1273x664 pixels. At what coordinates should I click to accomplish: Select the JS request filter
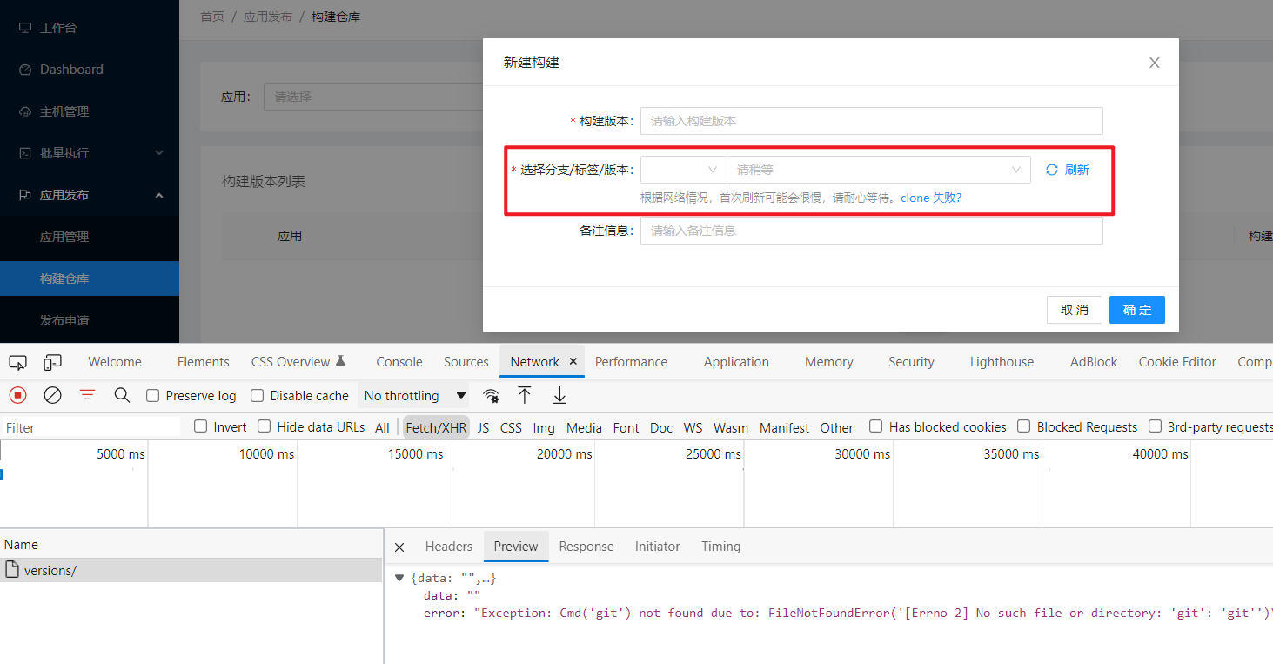click(483, 427)
